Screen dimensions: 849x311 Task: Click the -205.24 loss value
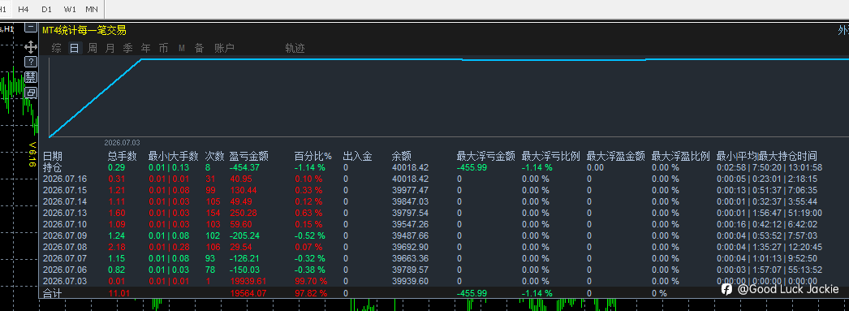(245, 235)
